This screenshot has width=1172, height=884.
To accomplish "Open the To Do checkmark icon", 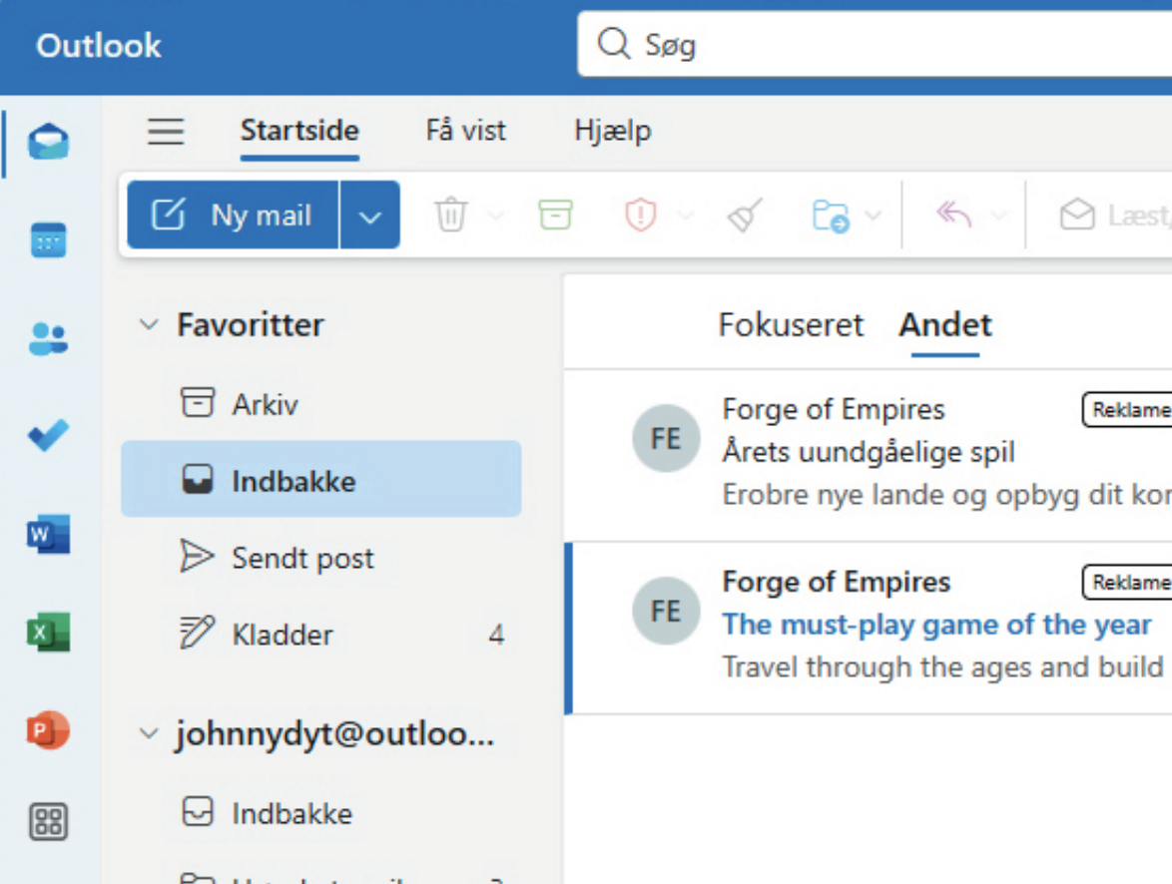I will 48,436.
